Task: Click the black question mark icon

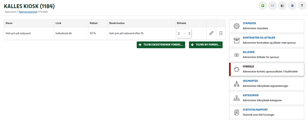Action: point(302,6)
